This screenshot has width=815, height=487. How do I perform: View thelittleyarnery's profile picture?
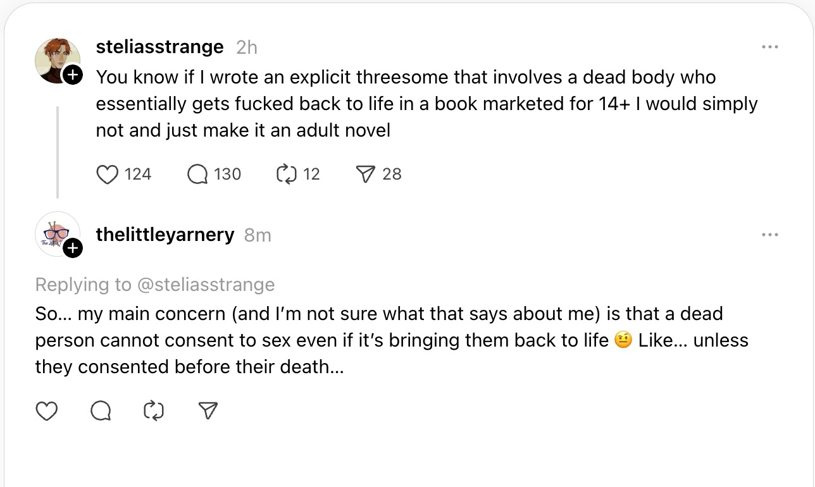click(x=56, y=233)
